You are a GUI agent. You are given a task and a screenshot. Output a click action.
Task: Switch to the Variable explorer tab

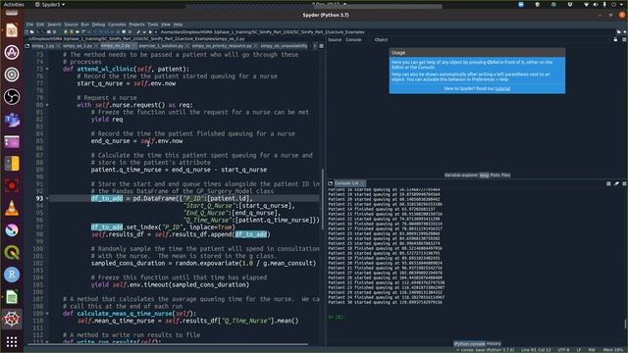point(461,175)
